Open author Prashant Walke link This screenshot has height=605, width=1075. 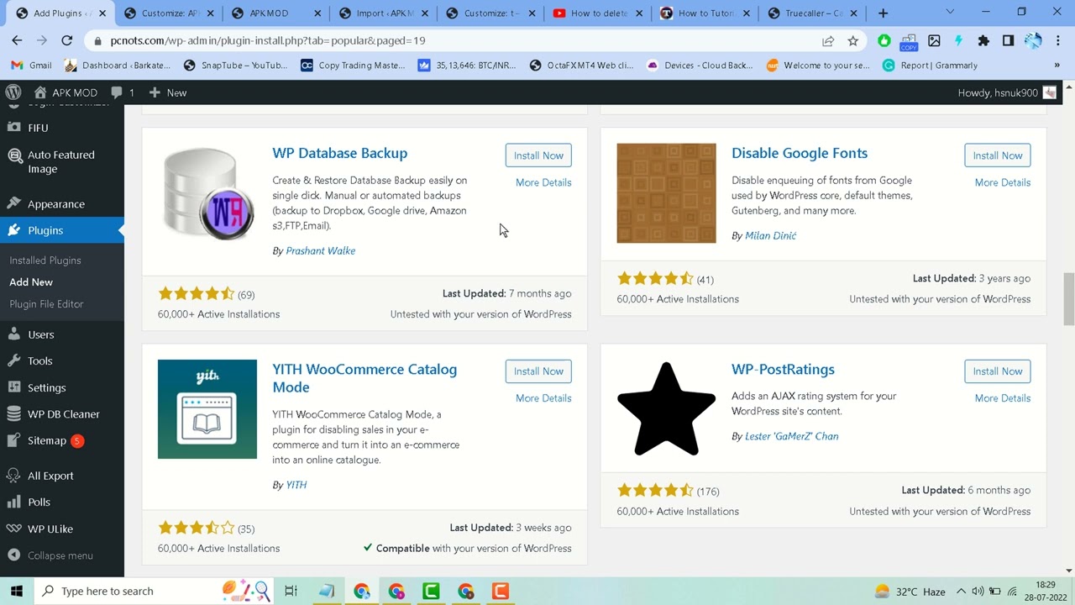pos(320,250)
